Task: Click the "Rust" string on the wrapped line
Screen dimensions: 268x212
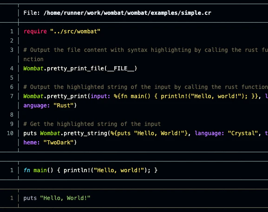Action: click(64, 106)
